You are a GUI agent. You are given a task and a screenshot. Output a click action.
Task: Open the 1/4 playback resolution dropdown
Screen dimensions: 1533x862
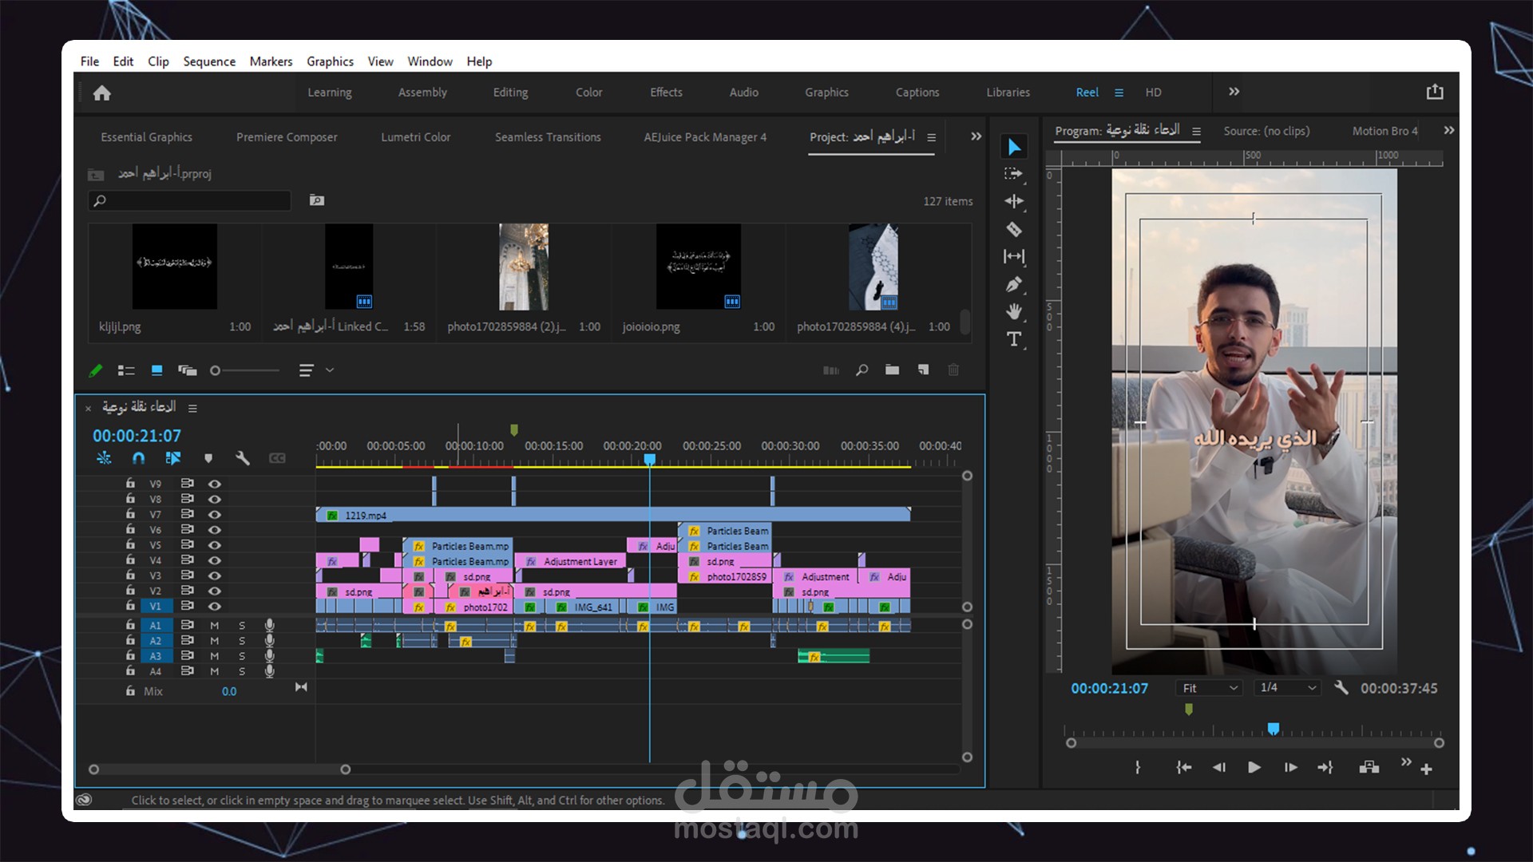coord(1286,688)
